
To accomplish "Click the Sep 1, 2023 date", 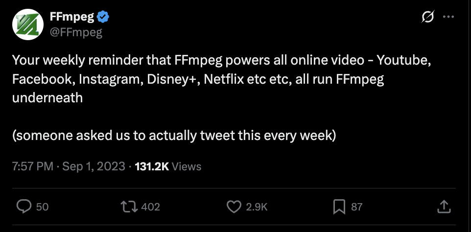I will pyautogui.click(x=94, y=166).
